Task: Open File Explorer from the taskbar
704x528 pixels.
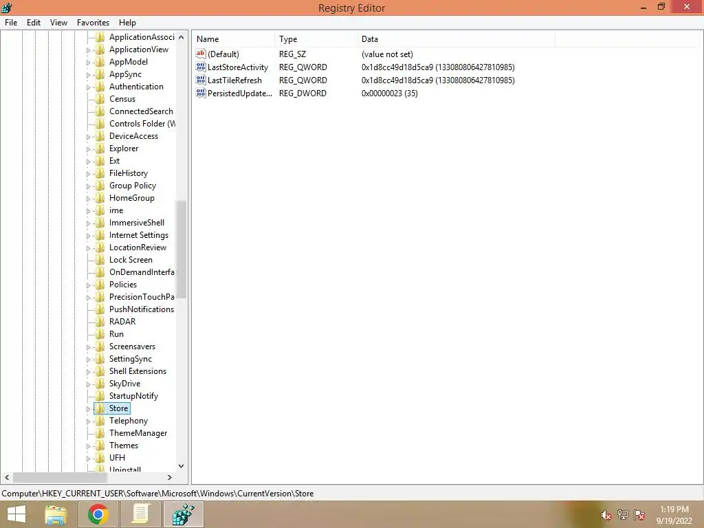Action: click(x=56, y=514)
